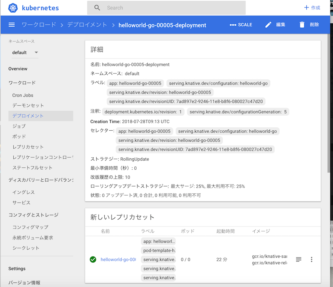Open バージョン情報 at the sidebar bottom
Screen dimensions: 333x287
(25, 282)
